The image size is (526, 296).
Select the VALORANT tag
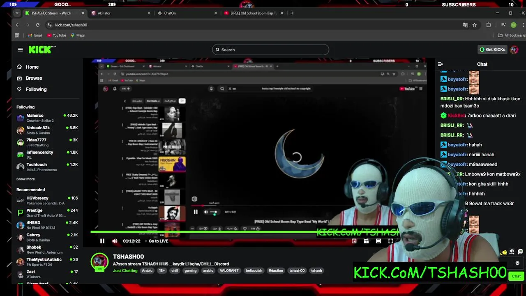(x=229, y=271)
